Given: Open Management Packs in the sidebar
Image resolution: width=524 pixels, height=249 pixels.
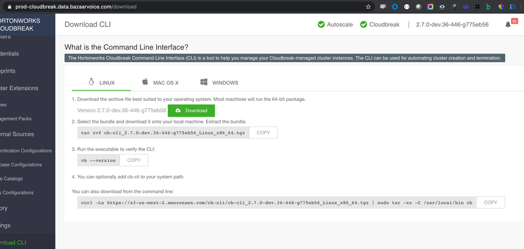Looking at the screenshot, I should click(x=16, y=119).
